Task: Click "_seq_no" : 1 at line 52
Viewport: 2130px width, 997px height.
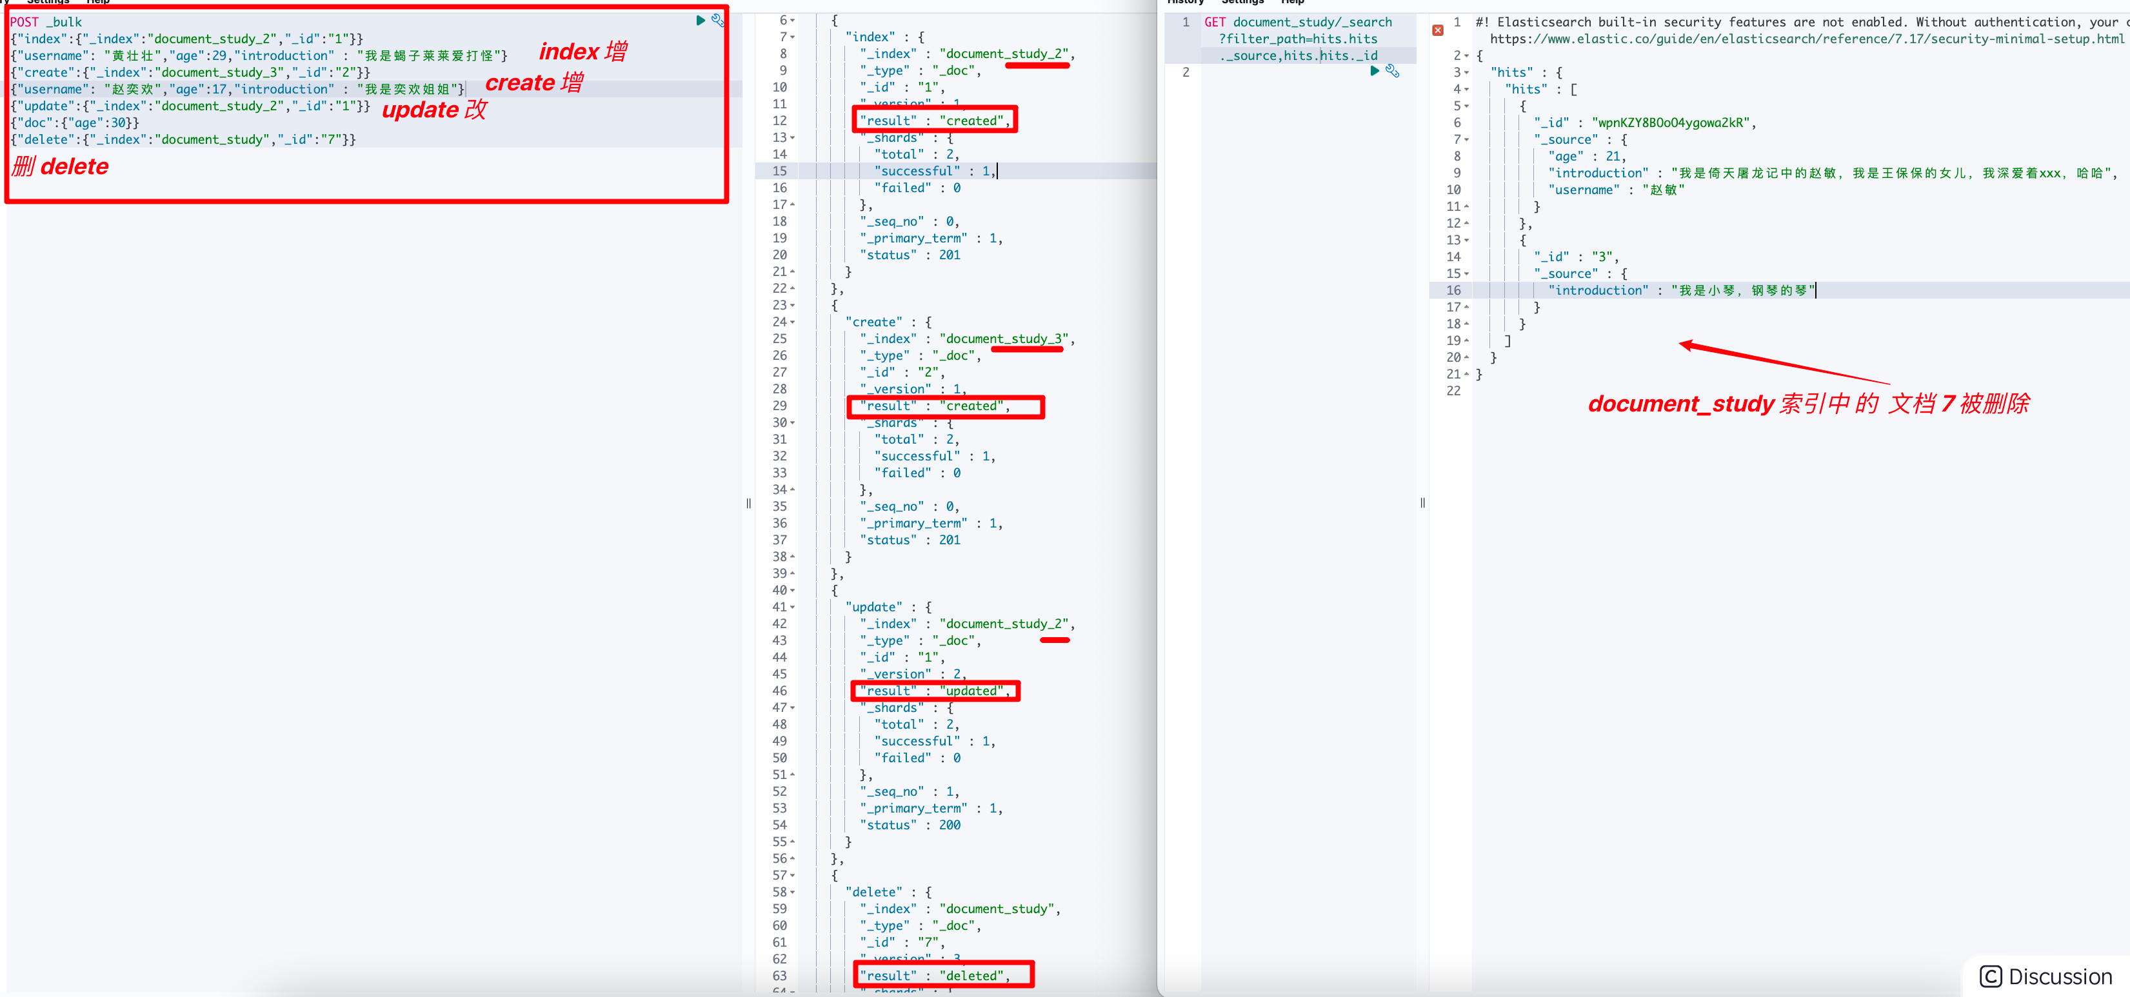Action: pos(909,792)
